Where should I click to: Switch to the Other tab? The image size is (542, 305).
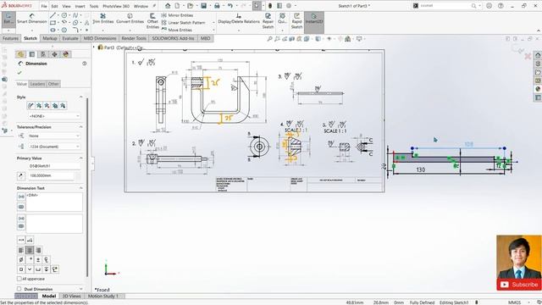click(x=53, y=84)
